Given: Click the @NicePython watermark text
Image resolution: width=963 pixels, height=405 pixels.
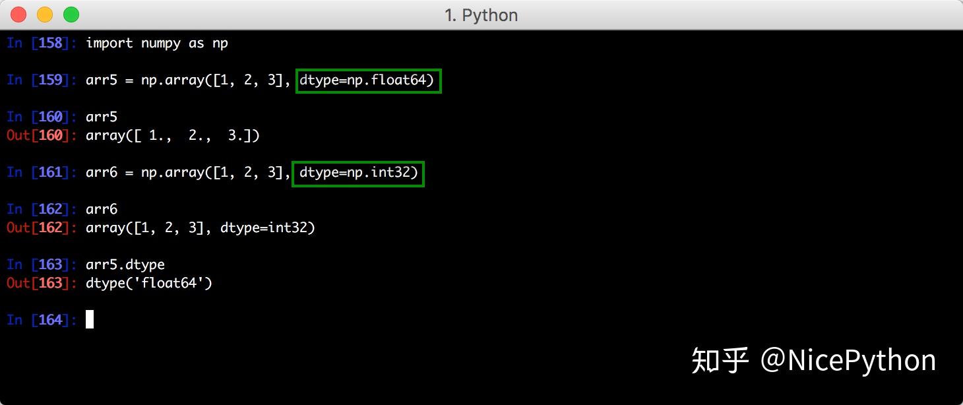Looking at the screenshot, I should 848,360.
